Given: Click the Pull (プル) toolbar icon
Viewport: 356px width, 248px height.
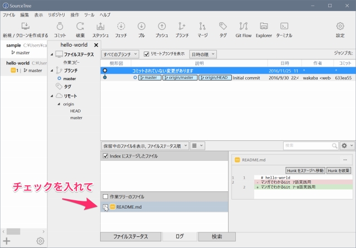Looking at the screenshot, I should tap(141, 29).
